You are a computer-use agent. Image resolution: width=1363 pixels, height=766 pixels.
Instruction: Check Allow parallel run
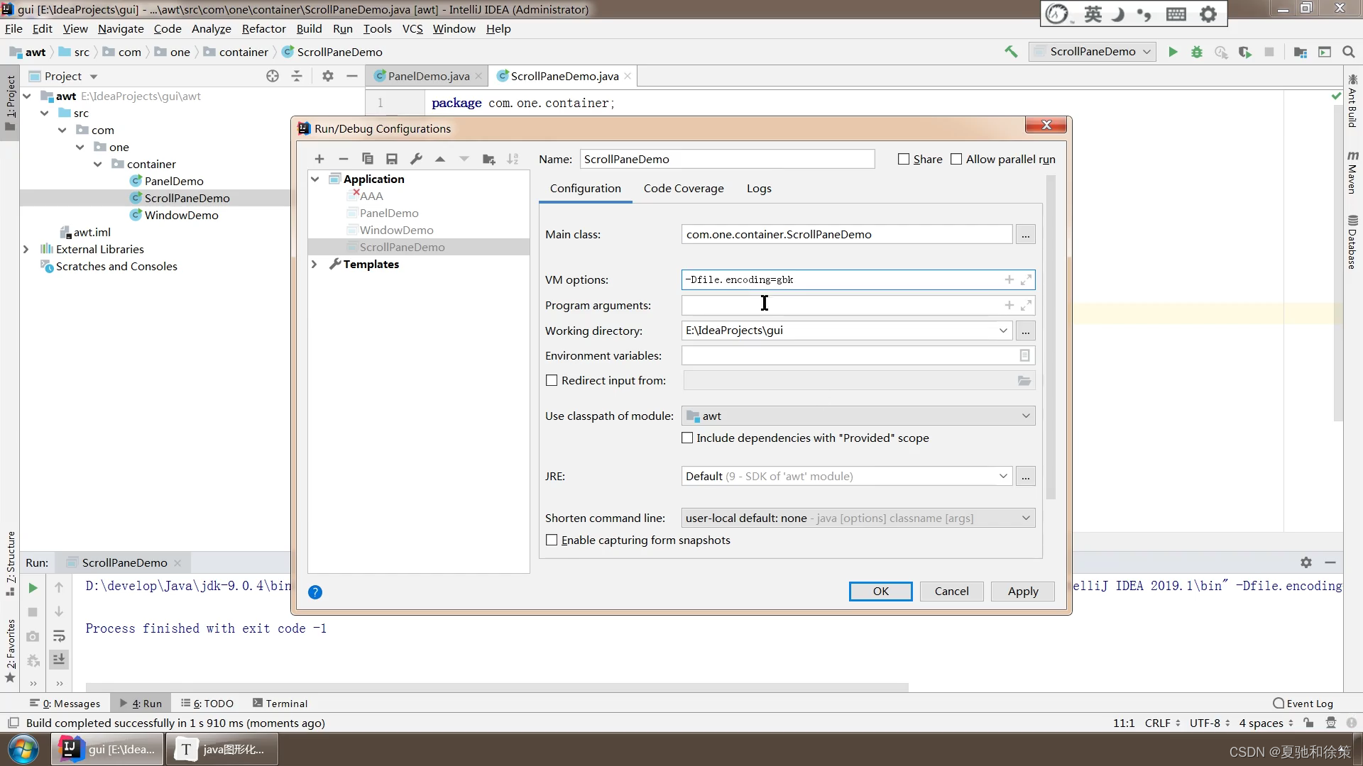click(x=956, y=159)
